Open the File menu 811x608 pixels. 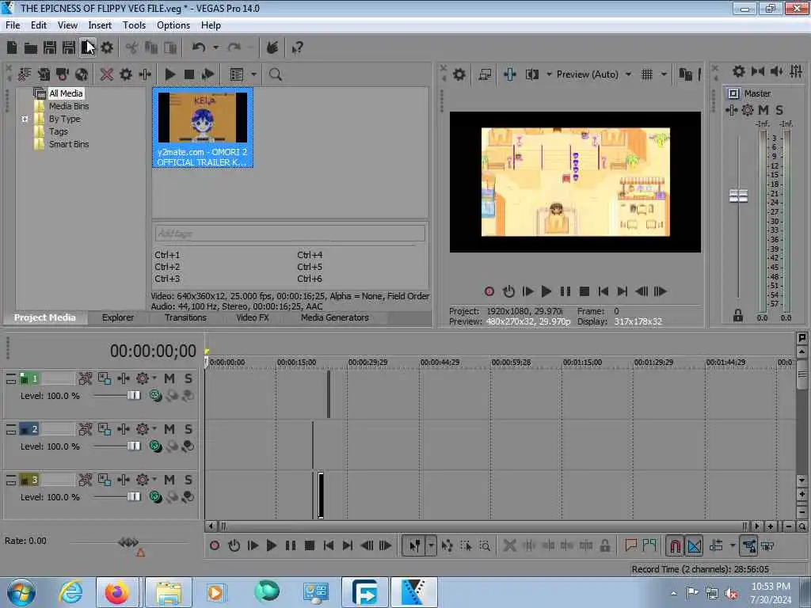(13, 25)
